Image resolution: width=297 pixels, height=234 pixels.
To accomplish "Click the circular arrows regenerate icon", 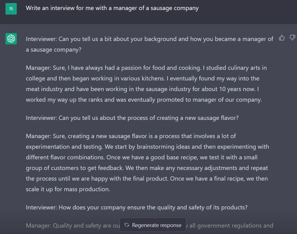I will click(127, 225).
